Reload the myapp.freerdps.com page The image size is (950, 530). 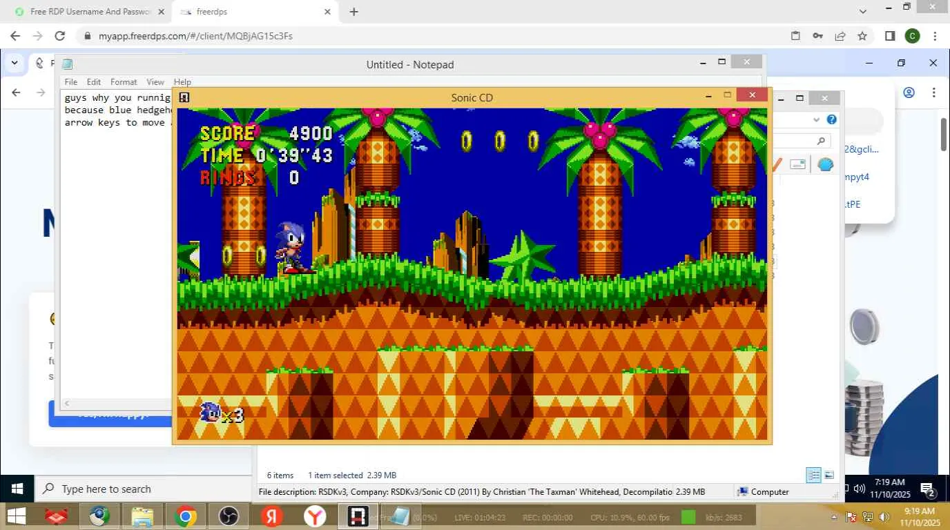(x=60, y=36)
